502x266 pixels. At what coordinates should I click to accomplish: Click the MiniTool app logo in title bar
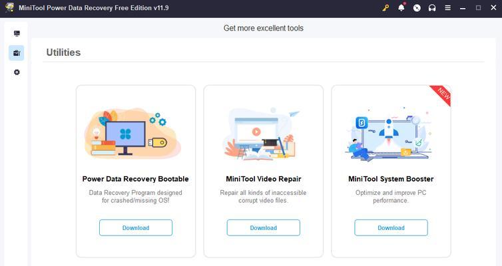pos(10,8)
